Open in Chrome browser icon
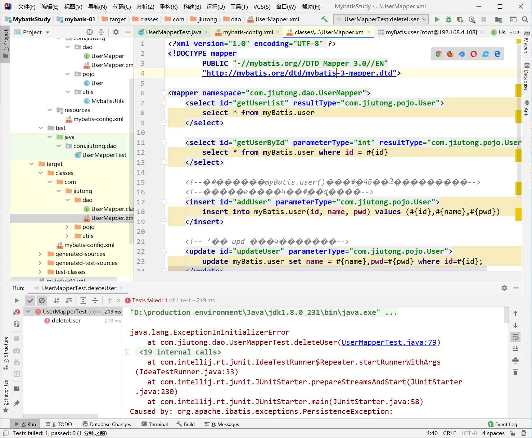 [x=438, y=54]
